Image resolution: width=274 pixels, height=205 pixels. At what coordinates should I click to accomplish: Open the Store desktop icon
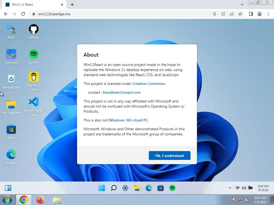tap(11, 132)
